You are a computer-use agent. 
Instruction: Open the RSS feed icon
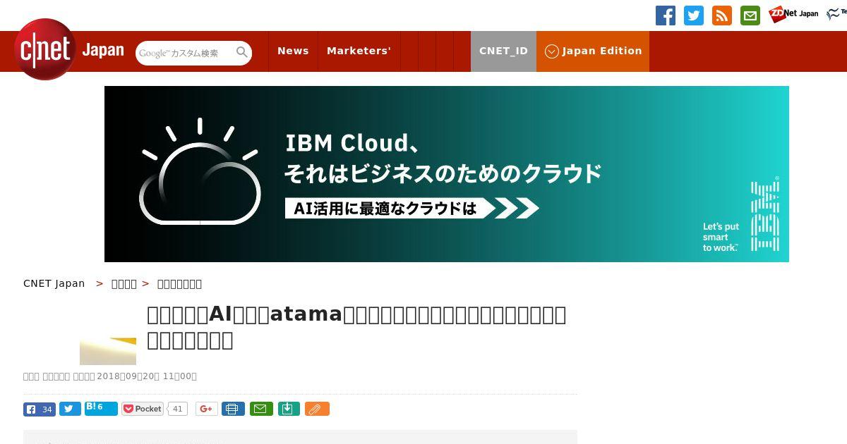click(x=722, y=16)
